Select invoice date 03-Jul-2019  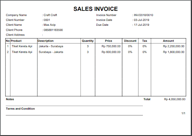click(141, 20)
